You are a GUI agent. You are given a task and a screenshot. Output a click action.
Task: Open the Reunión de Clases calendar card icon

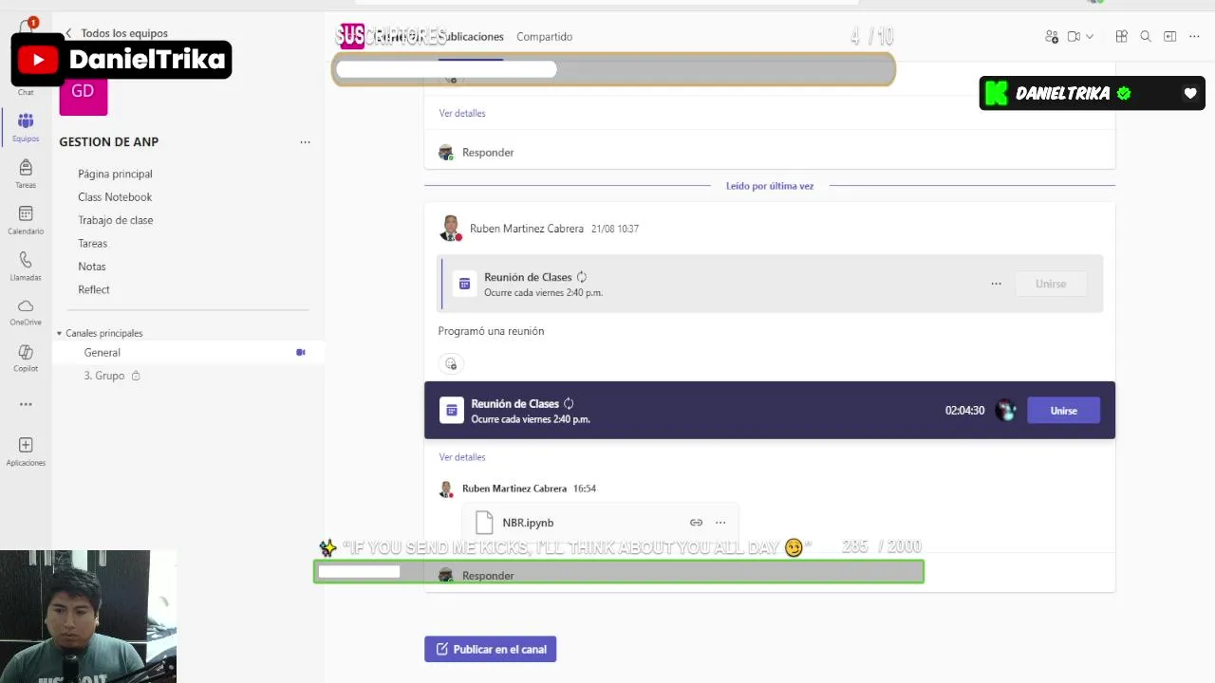click(464, 284)
